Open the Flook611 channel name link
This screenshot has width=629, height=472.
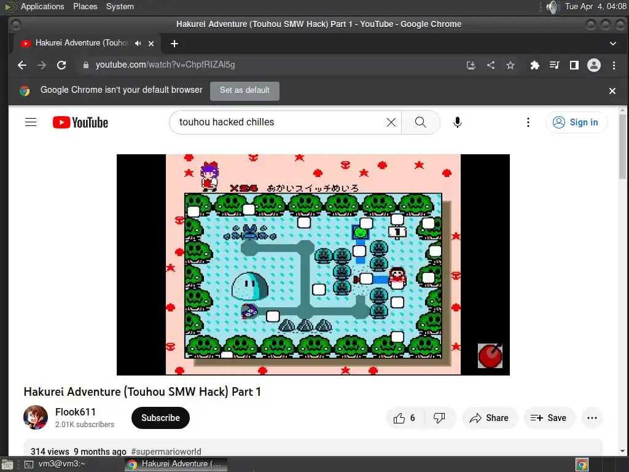pyautogui.click(x=76, y=412)
